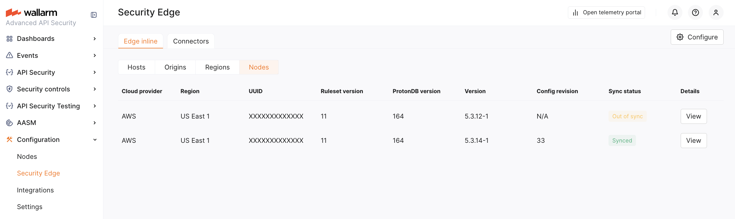This screenshot has width=735, height=219.
Task: Collapse the sidebar using the panel icon
Action: point(94,15)
